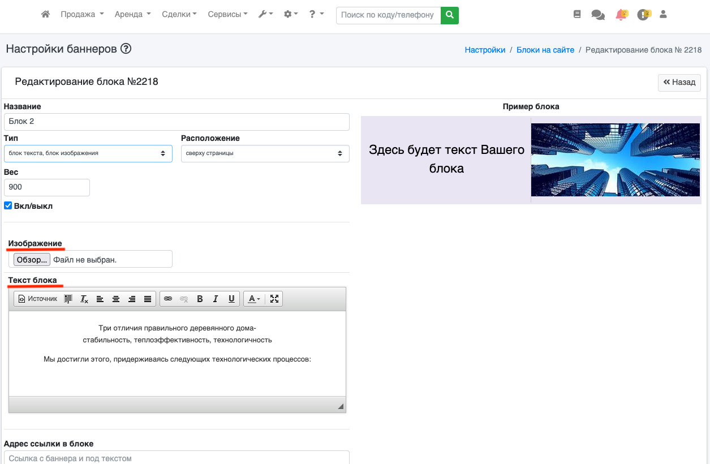The height and width of the screenshot is (464, 710).
Task: Apply italic formatting in the editor
Action: point(216,299)
